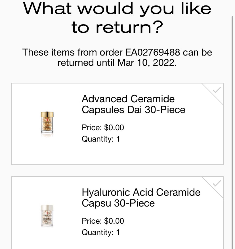Viewport: 235px width, 249px height.
Task: Click the Mar 10, 2022 return deadline text
Action: tap(147, 63)
